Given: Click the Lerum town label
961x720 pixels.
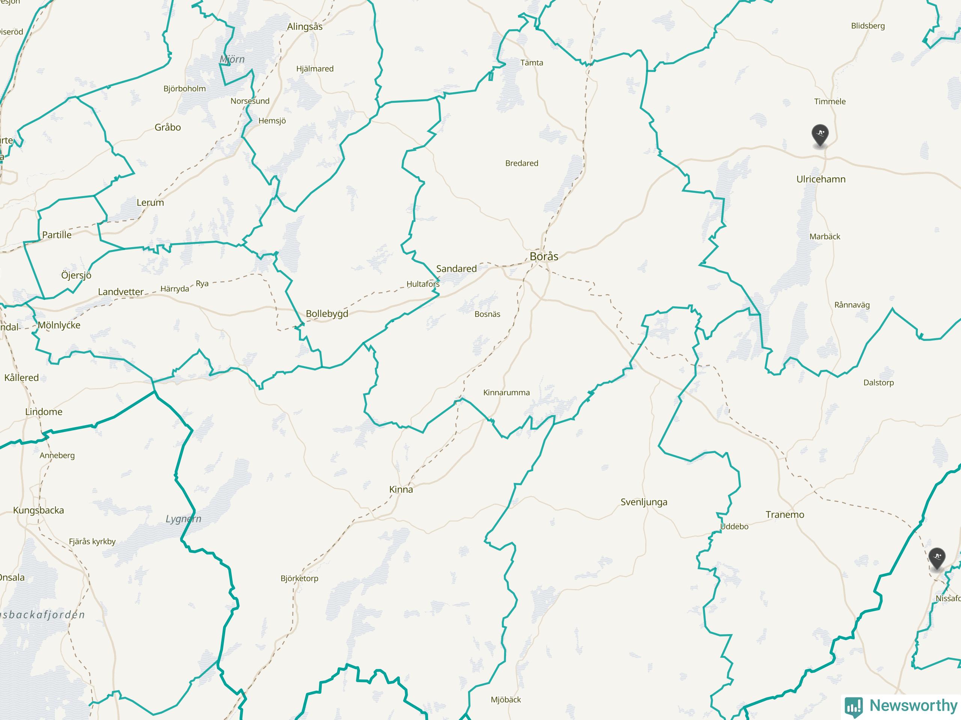Looking at the screenshot, I should pos(150,202).
